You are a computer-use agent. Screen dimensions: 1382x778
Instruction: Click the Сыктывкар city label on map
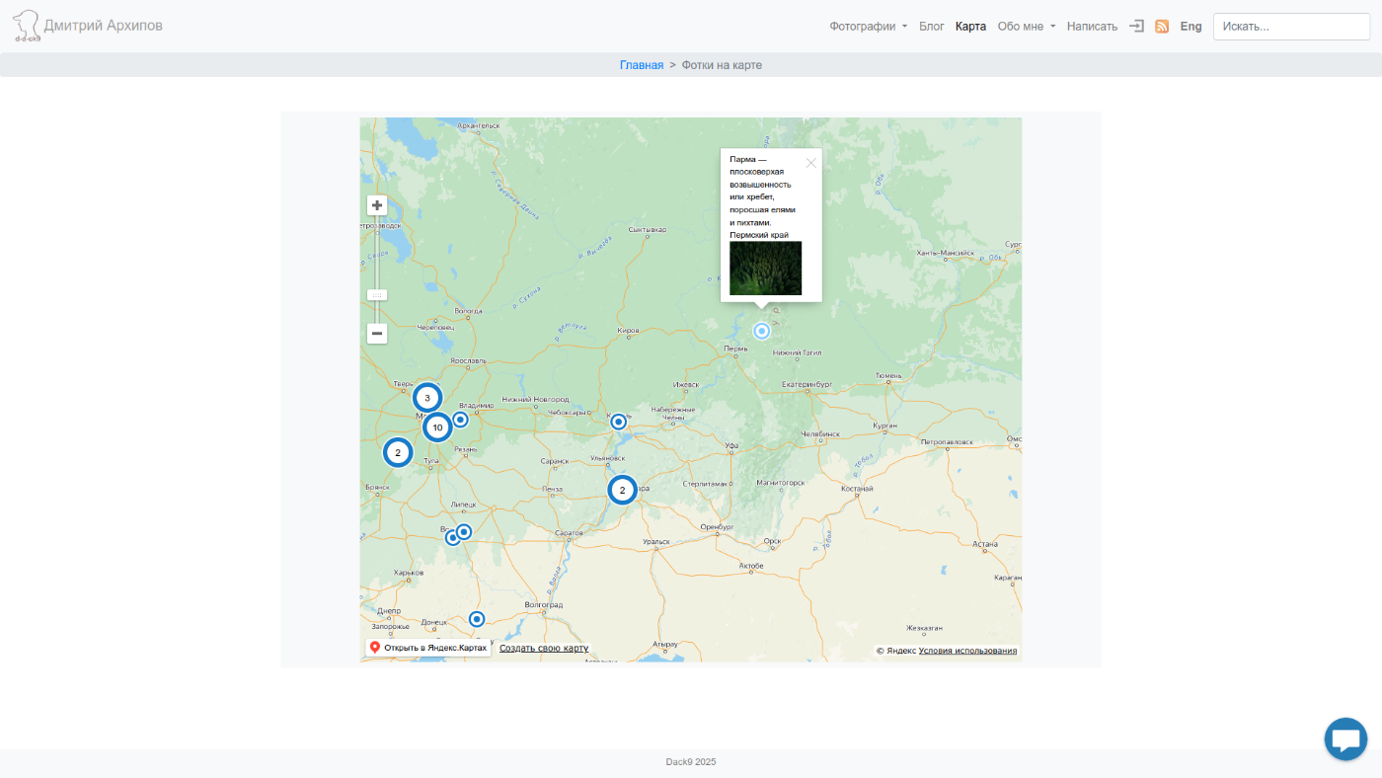click(x=648, y=229)
